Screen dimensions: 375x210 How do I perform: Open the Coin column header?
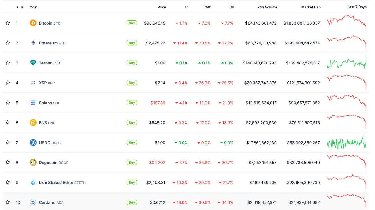33,7
